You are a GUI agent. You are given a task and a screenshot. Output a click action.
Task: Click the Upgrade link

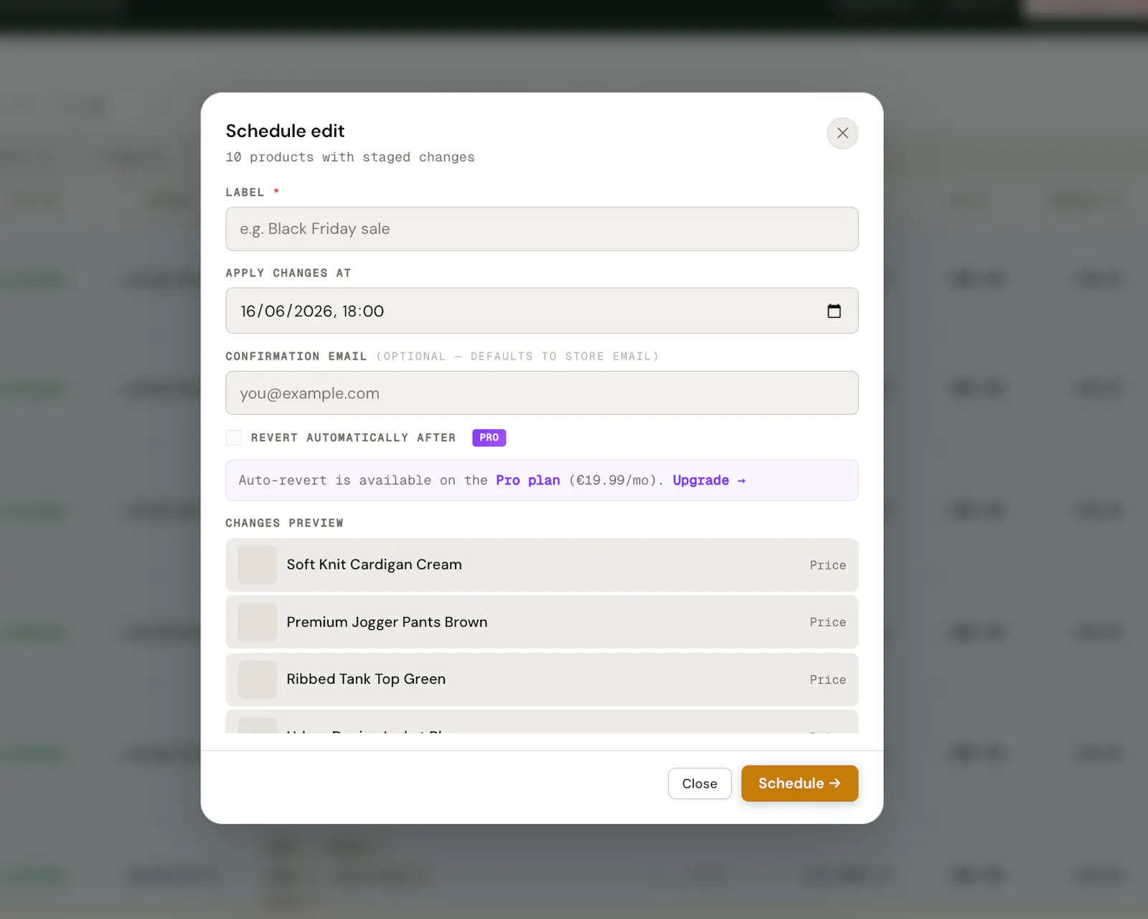709,481
